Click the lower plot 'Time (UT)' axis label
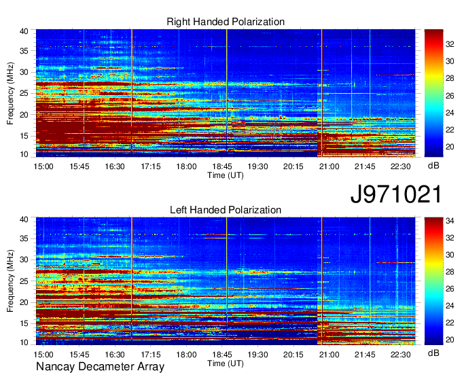The width and height of the screenshot is (462, 375). (x=226, y=363)
